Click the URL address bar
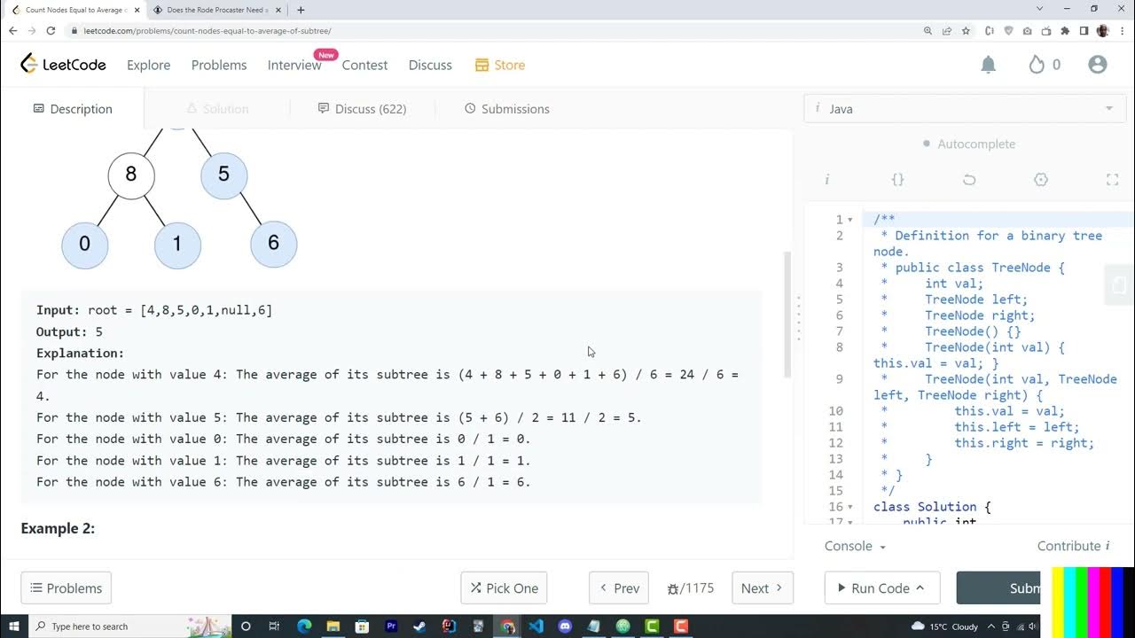This screenshot has height=638, width=1135. point(497,30)
